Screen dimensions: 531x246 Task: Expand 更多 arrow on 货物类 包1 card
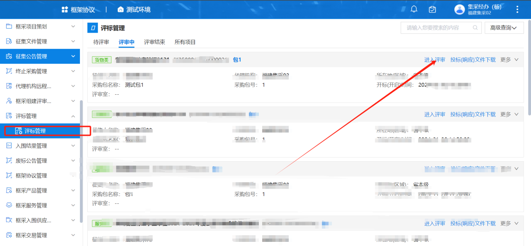(x=517, y=60)
